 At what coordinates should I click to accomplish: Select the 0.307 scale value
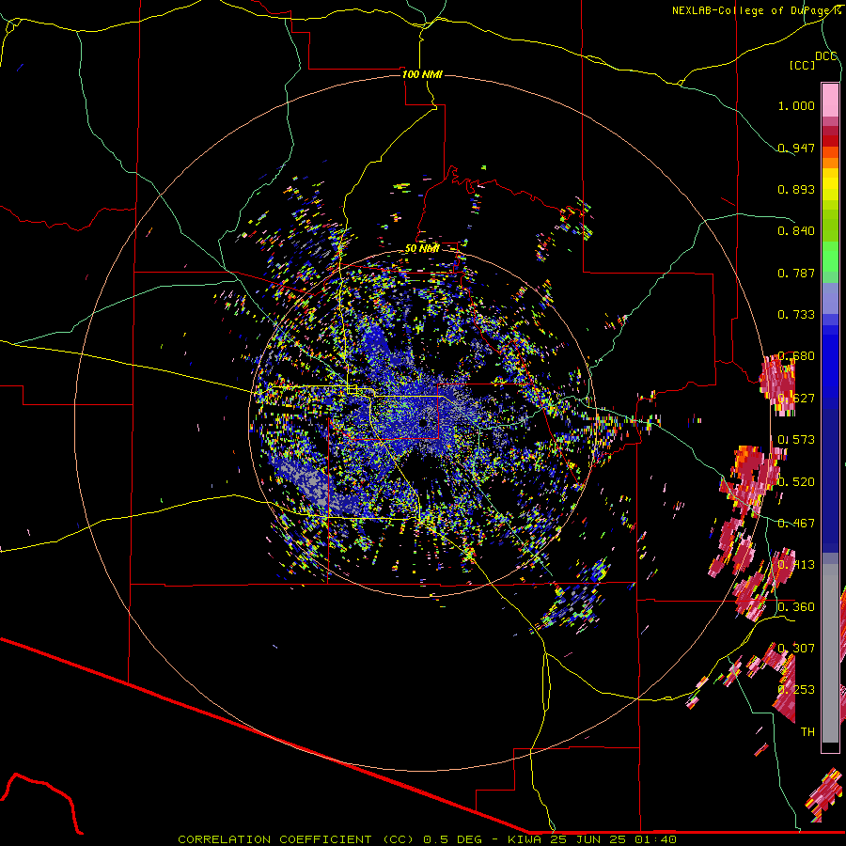pyautogui.click(x=796, y=648)
